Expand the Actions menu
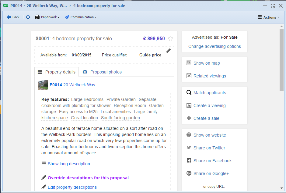This screenshot has width=286, height=193. [268, 17]
